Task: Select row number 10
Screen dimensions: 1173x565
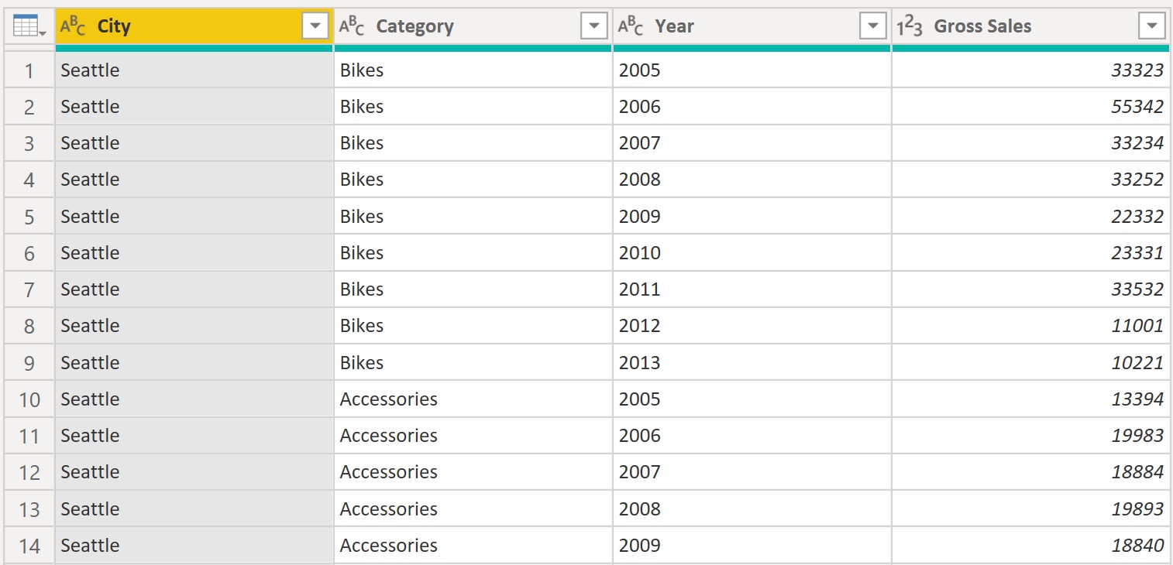Action: click(29, 399)
